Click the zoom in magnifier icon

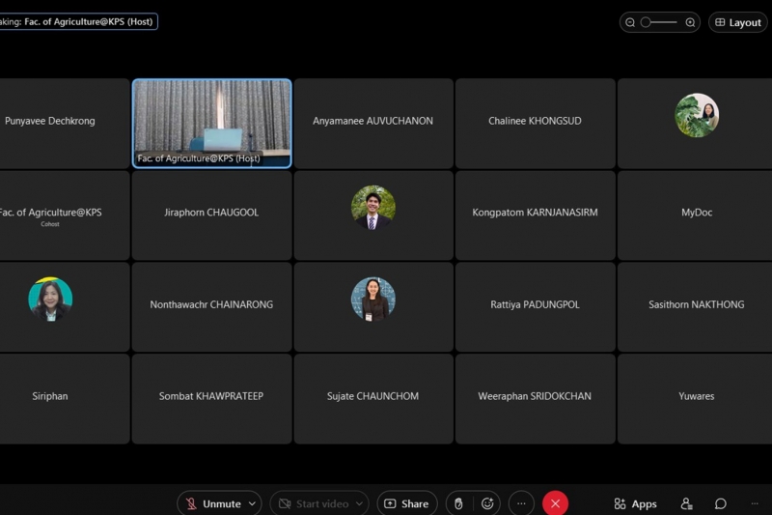690,22
